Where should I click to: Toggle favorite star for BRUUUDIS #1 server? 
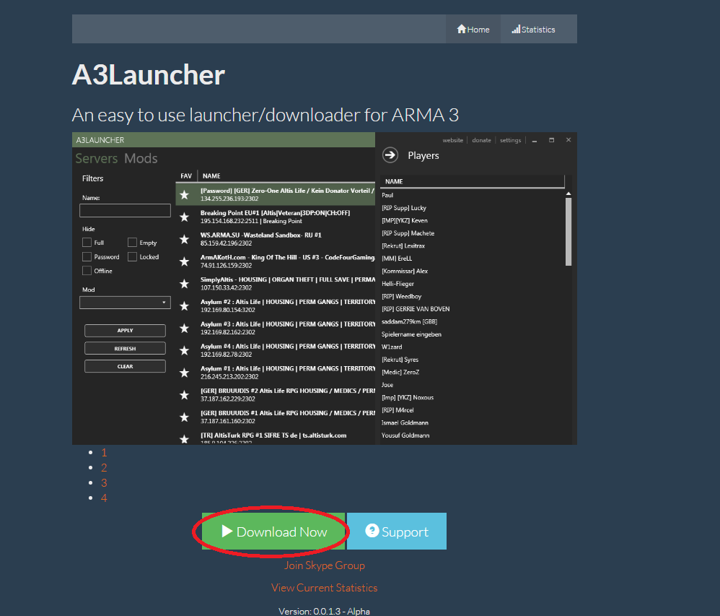pos(185,417)
